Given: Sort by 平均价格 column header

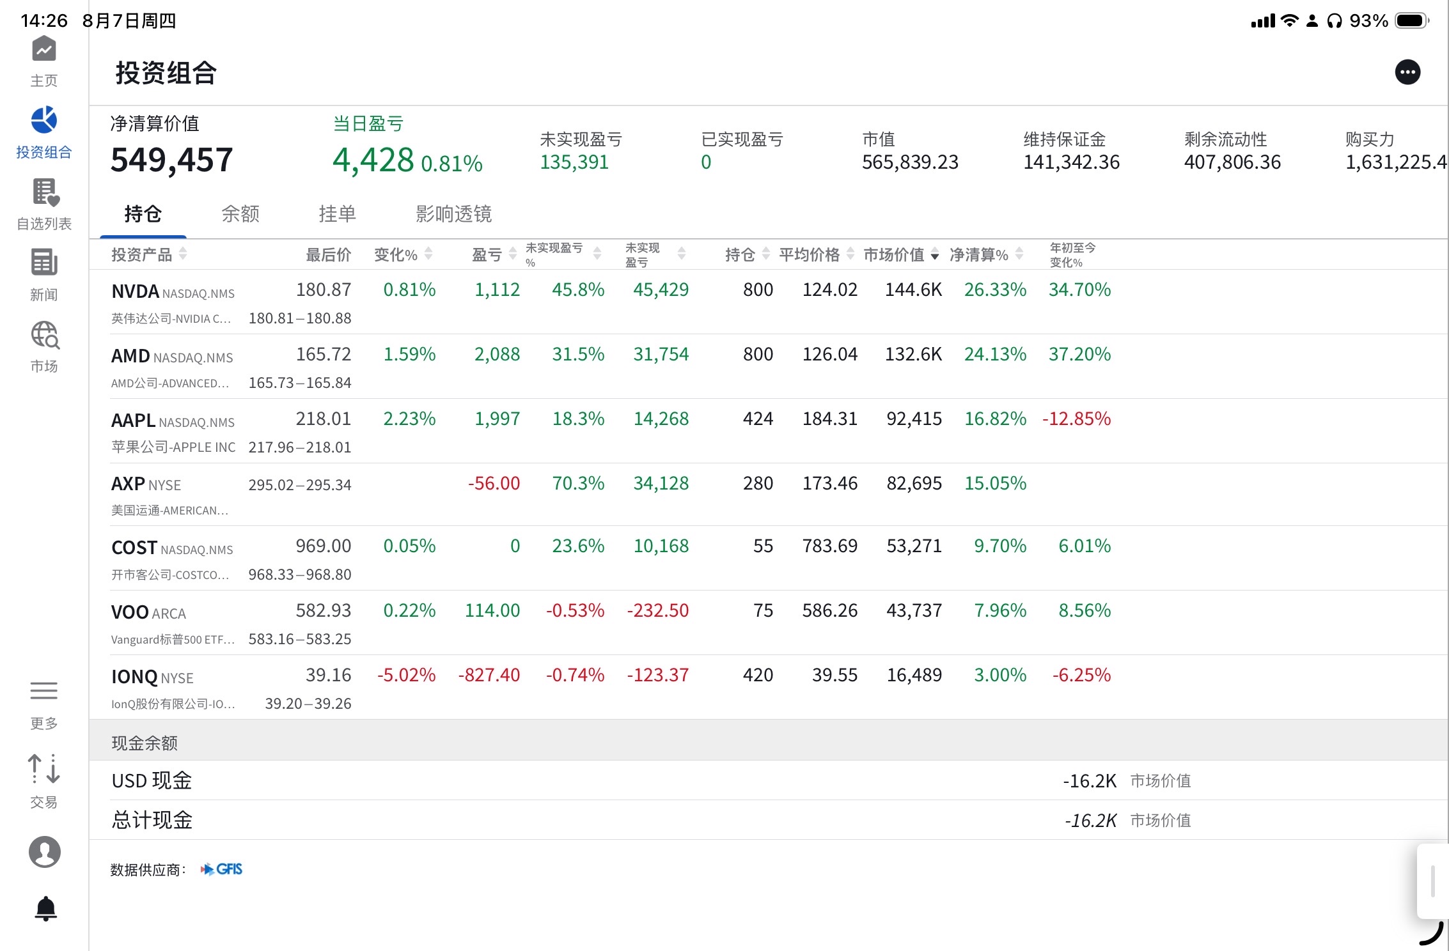Looking at the screenshot, I should pos(817,254).
